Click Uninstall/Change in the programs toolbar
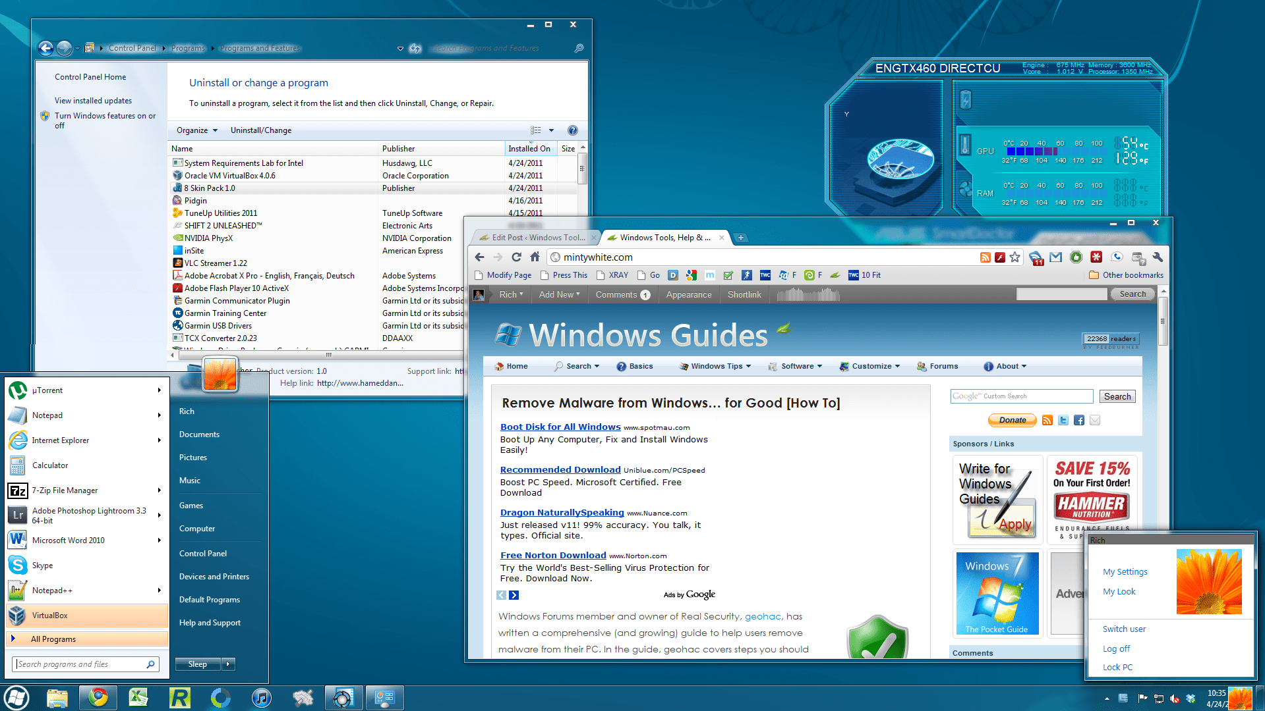This screenshot has height=711, width=1265. pos(261,130)
